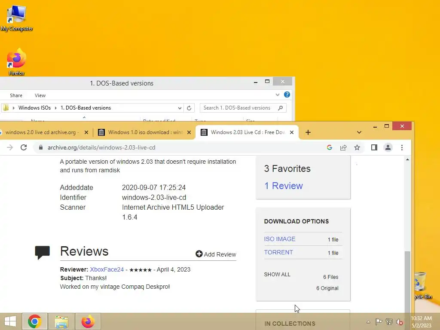
Task: Download the ISO IMAGE option
Action: click(x=279, y=239)
